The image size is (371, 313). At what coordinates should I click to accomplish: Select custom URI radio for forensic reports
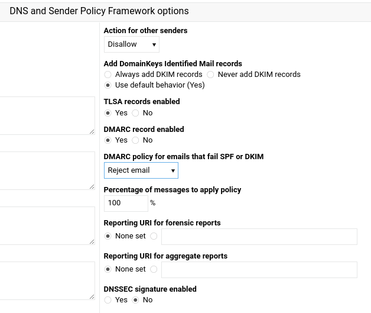click(x=154, y=236)
